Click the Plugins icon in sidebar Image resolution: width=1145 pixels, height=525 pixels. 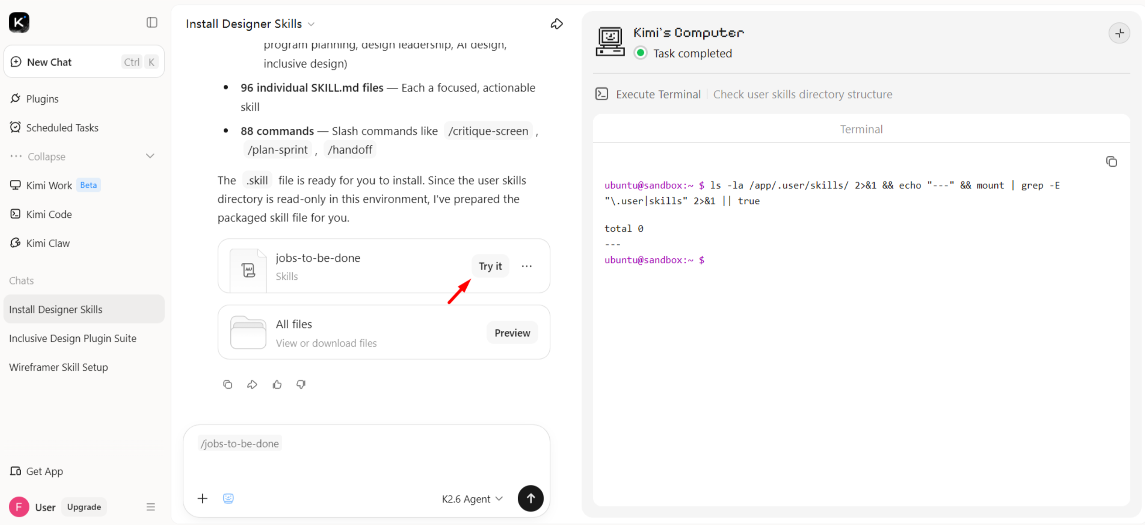(x=16, y=98)
